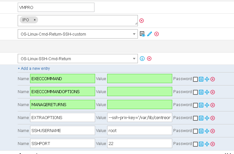Screen dimensions: 234x154
Task: Show info for OS-Linux-SSH-Cmd-Return command
Action: pyautogui.click(x=142, y=59)
